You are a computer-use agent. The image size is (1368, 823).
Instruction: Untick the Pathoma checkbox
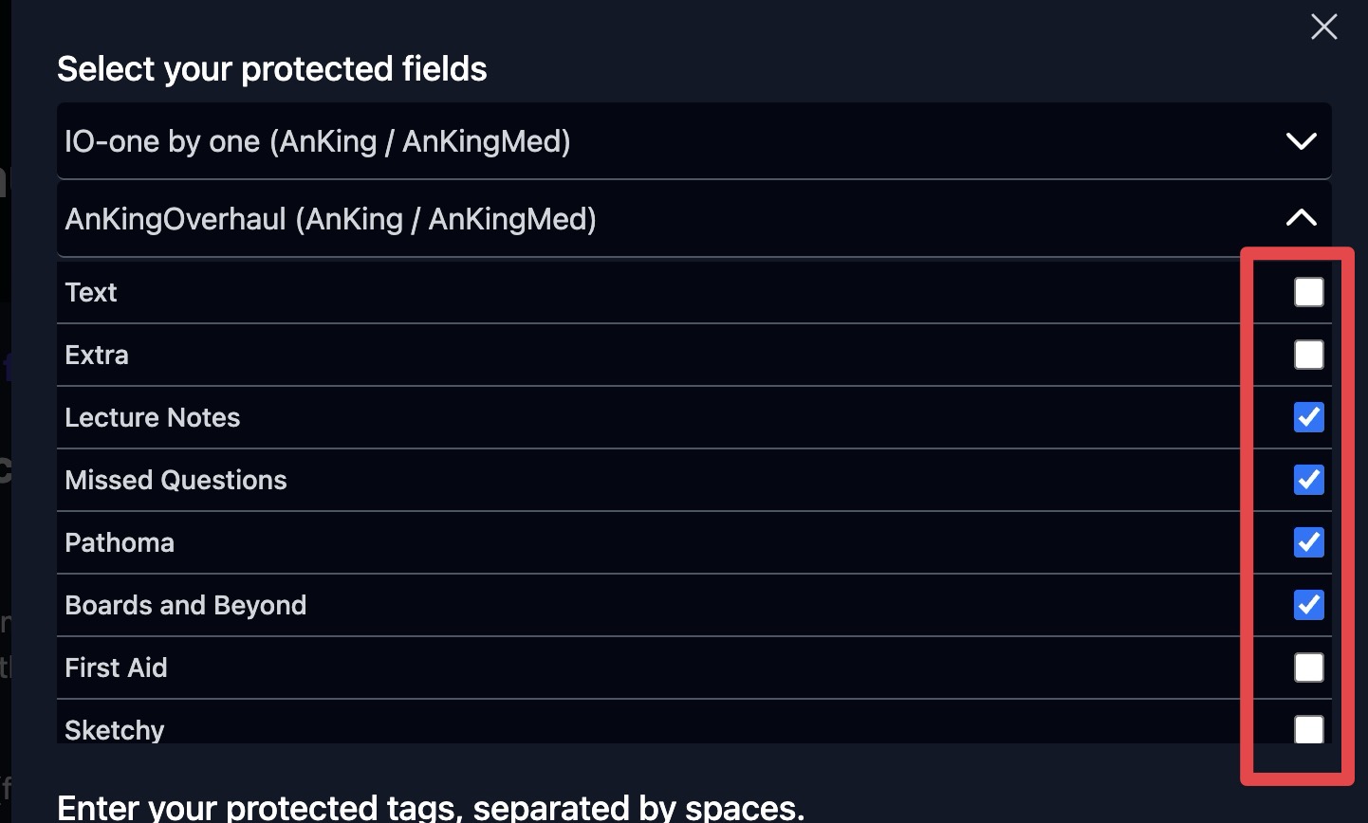click(1308, 542)
